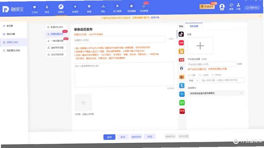Select the 小红书 platform icon
The width and height of the screenshot is (264, 148).
[181, 43]
